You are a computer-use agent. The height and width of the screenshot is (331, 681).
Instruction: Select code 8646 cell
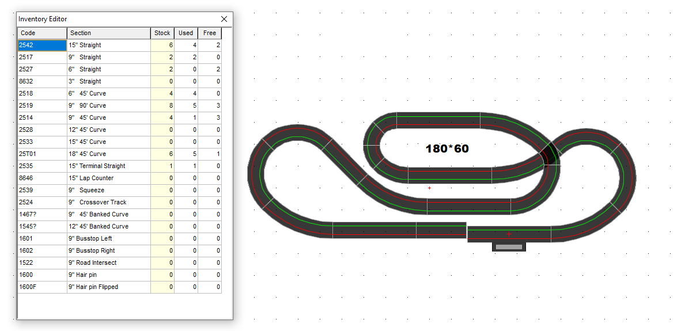click(x=42, y=178)
